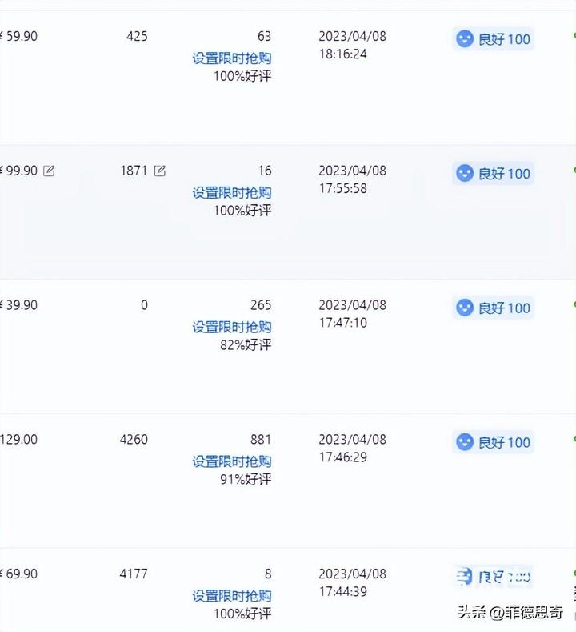Click the smiley face icon in the 17:46:29 row
Viewport: 576px width, 632px height.
tap(465, 441)
